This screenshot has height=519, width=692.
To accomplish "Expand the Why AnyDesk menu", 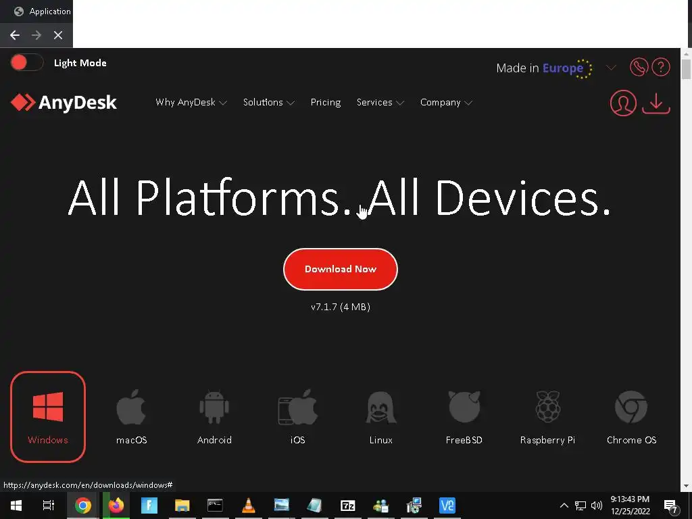I will (191, 103).
